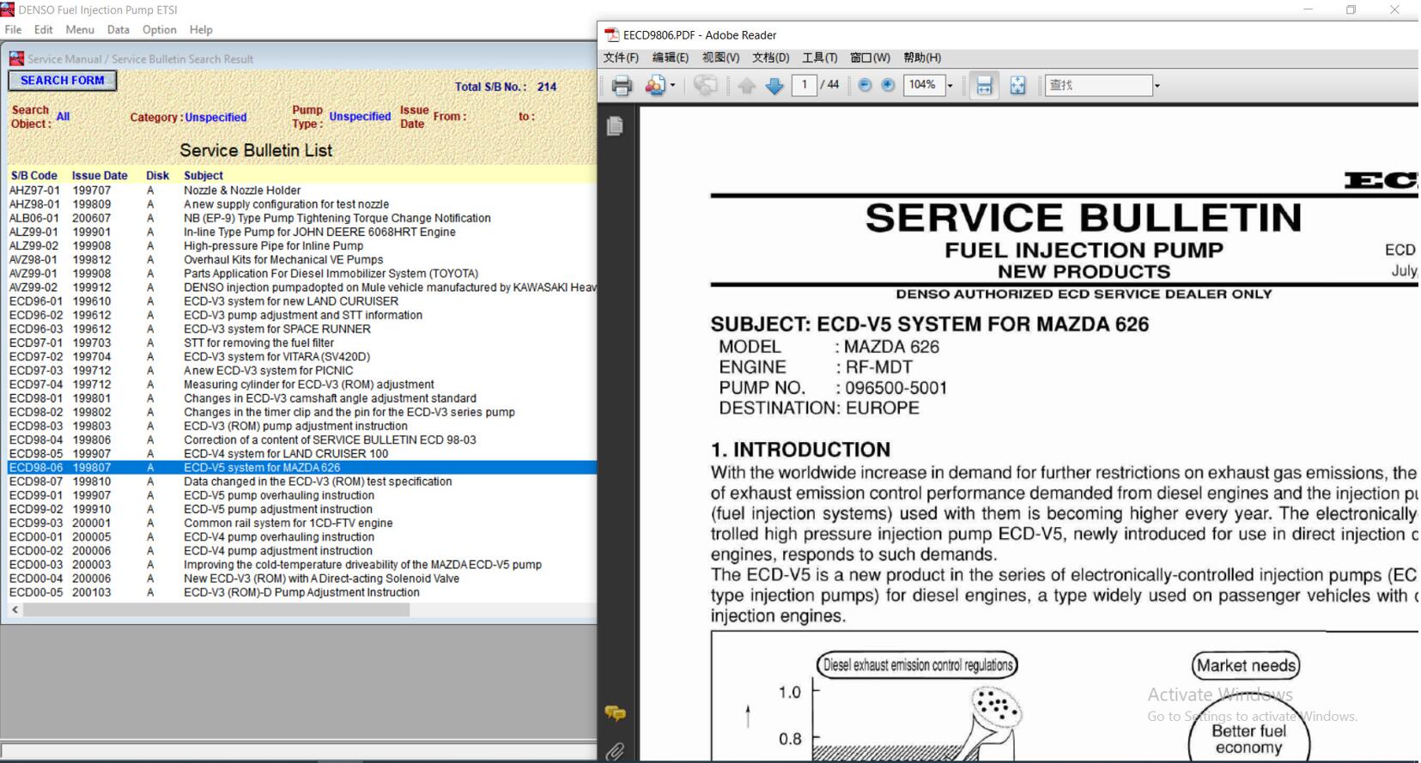This screenshot has height=763, width=1421.
Task: Open 帮助(H) menu in Adobe Reader
Action: tap(921, 58)
